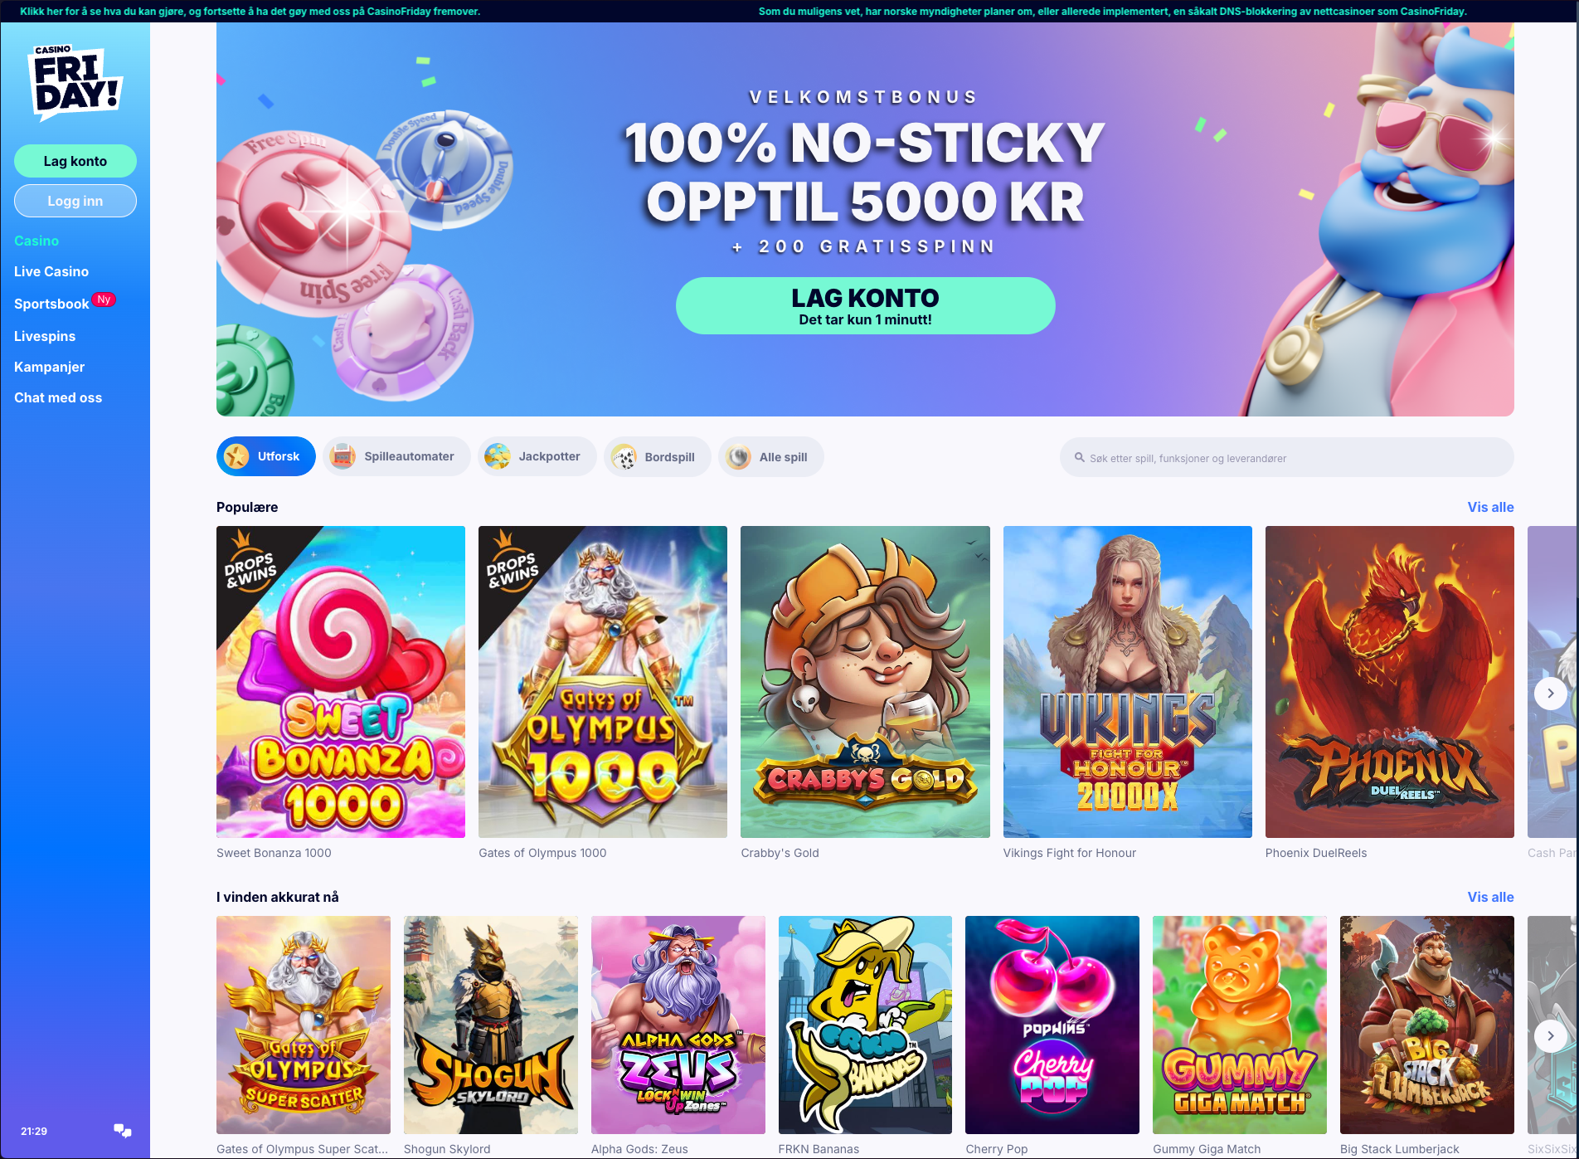Click the banner LAG KONTO button
The width and height of the screenshot is (1579, 1159).
865,305
